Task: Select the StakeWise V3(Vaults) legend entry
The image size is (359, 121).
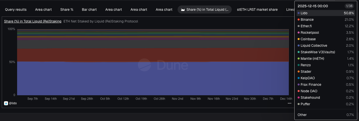Action: click(x=325, y=52)
